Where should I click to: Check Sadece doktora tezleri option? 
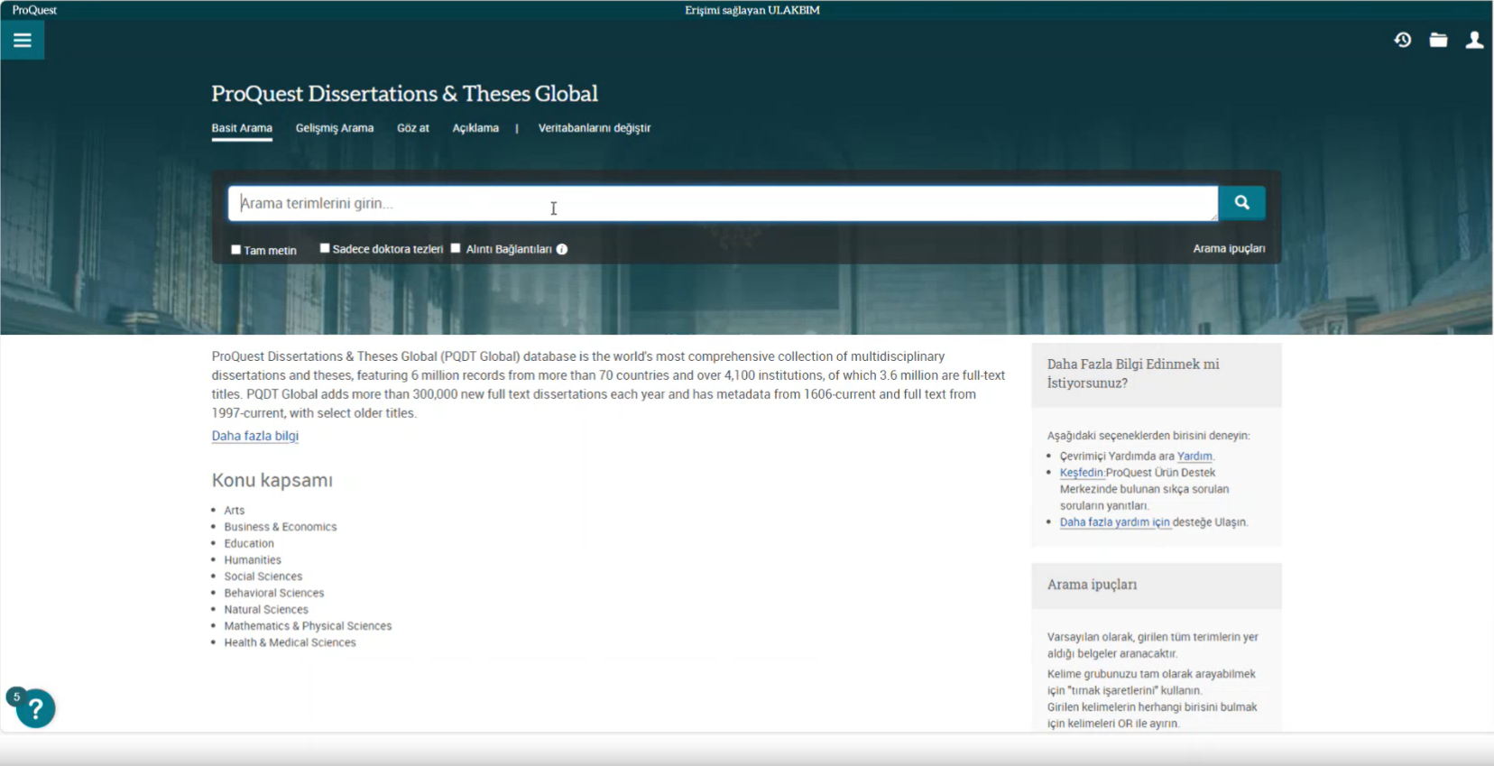coord(325,248)
